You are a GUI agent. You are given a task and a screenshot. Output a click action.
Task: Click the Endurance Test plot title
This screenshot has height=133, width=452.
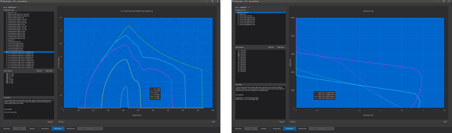coord(368,11)
